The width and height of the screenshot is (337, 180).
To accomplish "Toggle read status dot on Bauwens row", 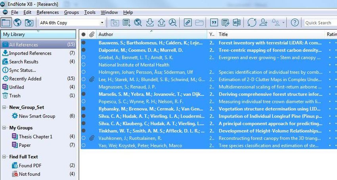I will tap(84, 42).
